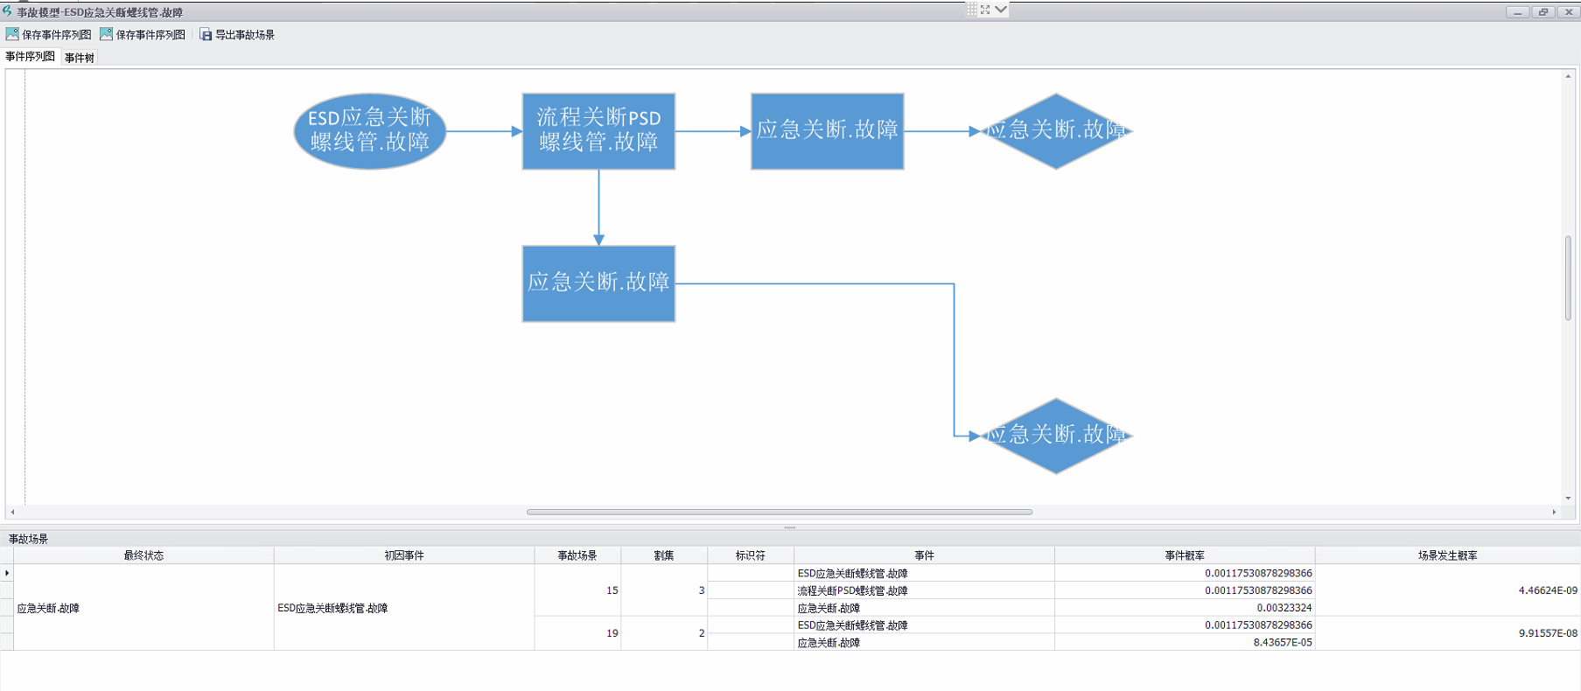The height and width of the screenshot is (691, 1581).
Task: Select the ESD应急关断螺线管.故障 cell under 初因事件
Action: tap(404, 608)
